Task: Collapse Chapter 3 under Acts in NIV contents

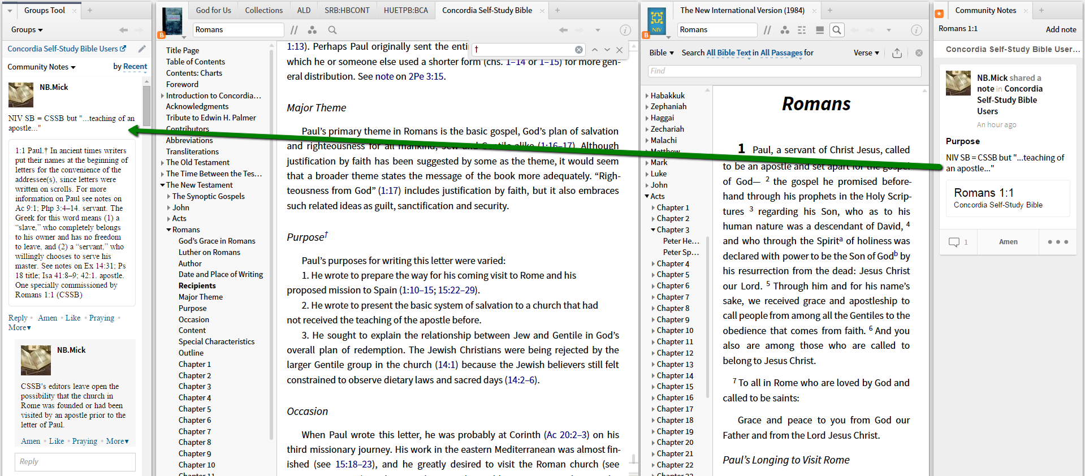Action: coord(653,230)
